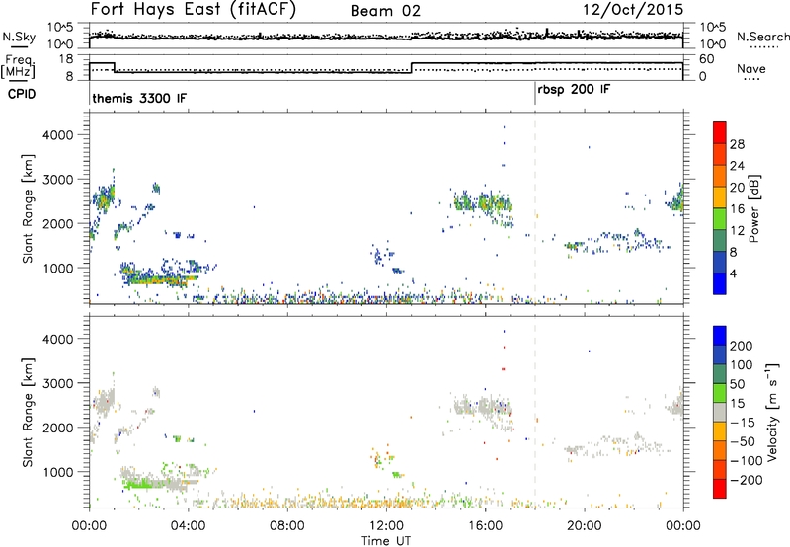Screen dimensions: 790x547
Task: Pick the Velocity swatch between -100 and -50
Action: tap(720, 450)
